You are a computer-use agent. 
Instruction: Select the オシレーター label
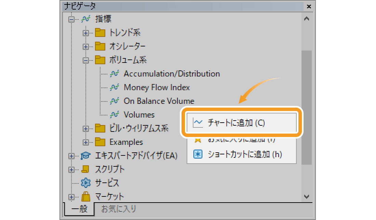127,46
